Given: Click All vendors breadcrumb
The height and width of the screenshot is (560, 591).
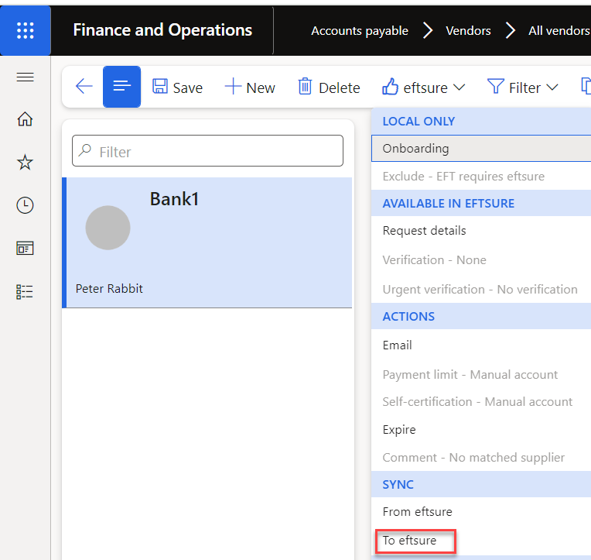Looking at the screenshot, I should pyautogui.click(x=559, y=30).
